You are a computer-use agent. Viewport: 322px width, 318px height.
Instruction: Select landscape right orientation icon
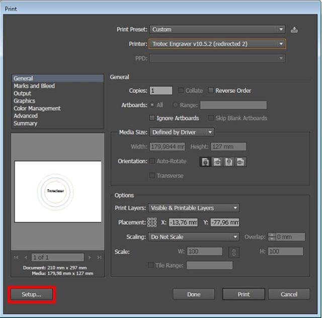click(x=240, y=162)
